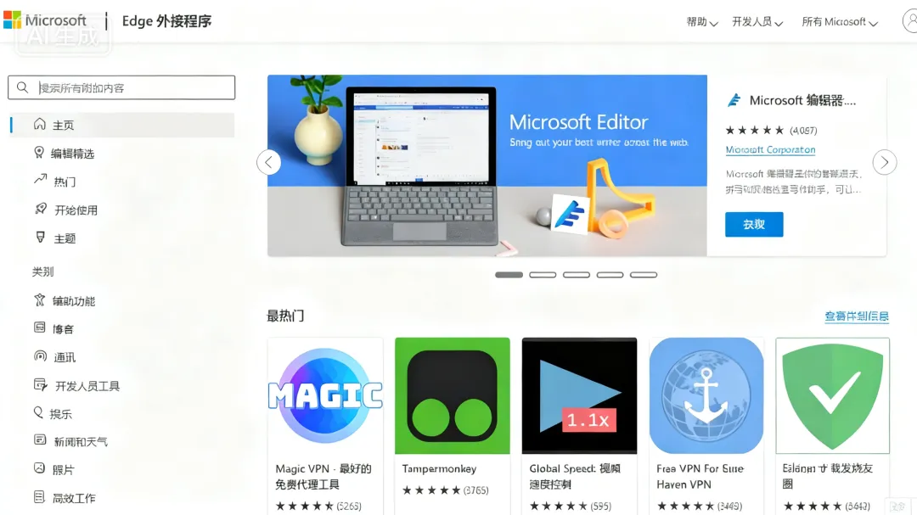This screenshot has width=917, height=515.
Task: Click the 开发人员工具 developer tools icon
Action: pyautogui.click(x=41, y=384)
